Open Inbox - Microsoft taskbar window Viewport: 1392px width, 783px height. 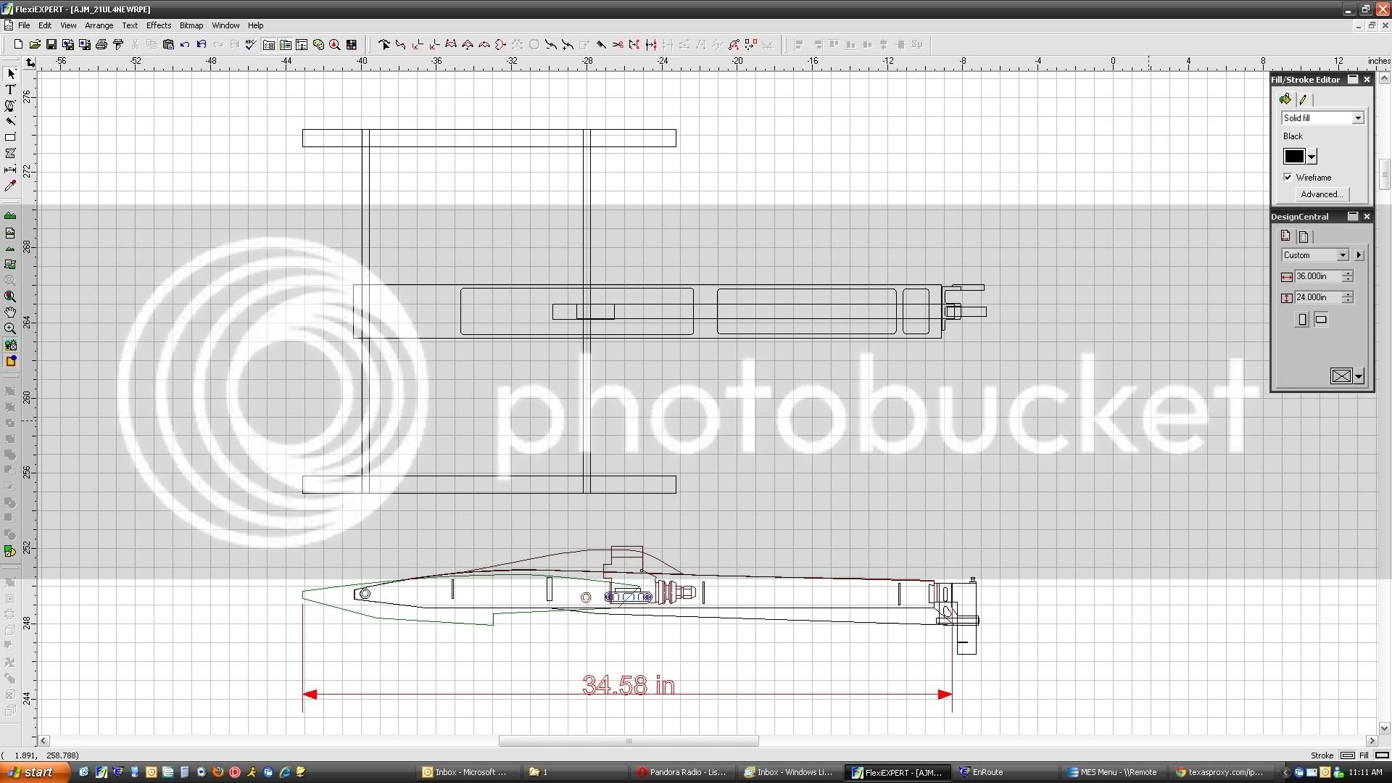[470, 772]
